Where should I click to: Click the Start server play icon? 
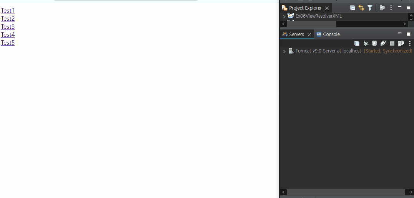pyautogui.click(x=374, y=43)
